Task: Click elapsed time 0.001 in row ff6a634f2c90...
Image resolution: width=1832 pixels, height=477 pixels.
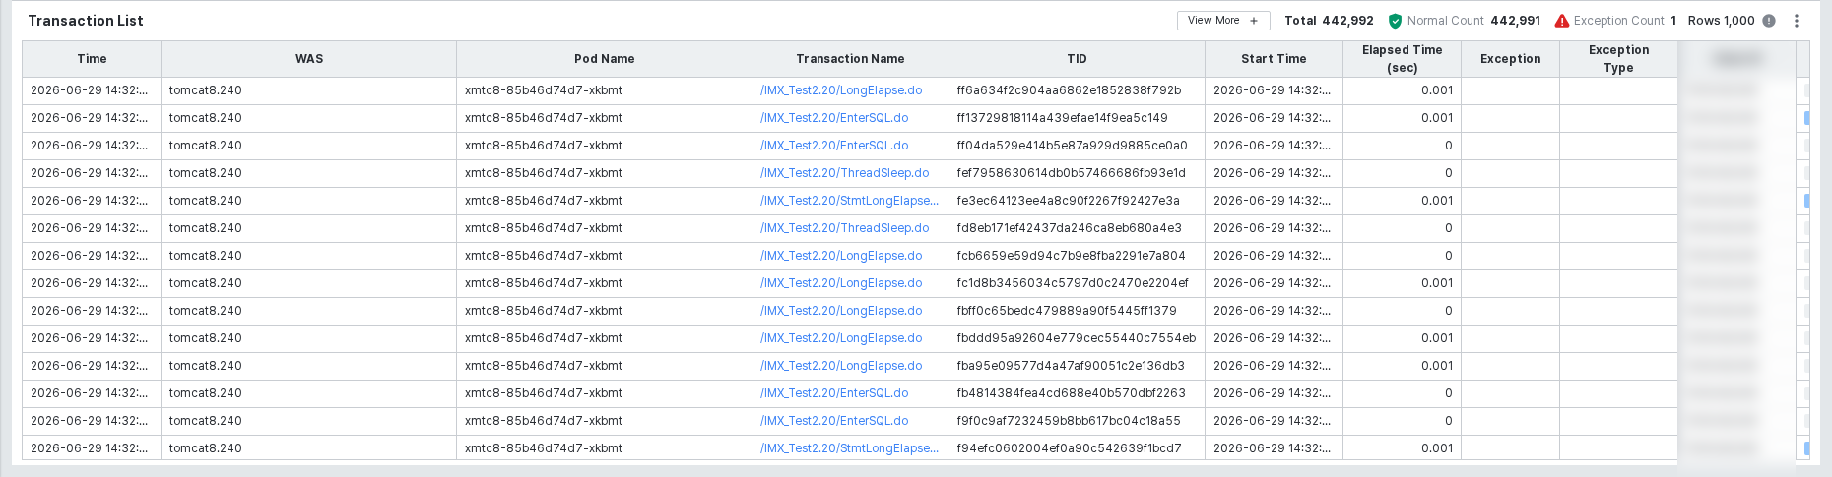Action: tap(1436, 90)
